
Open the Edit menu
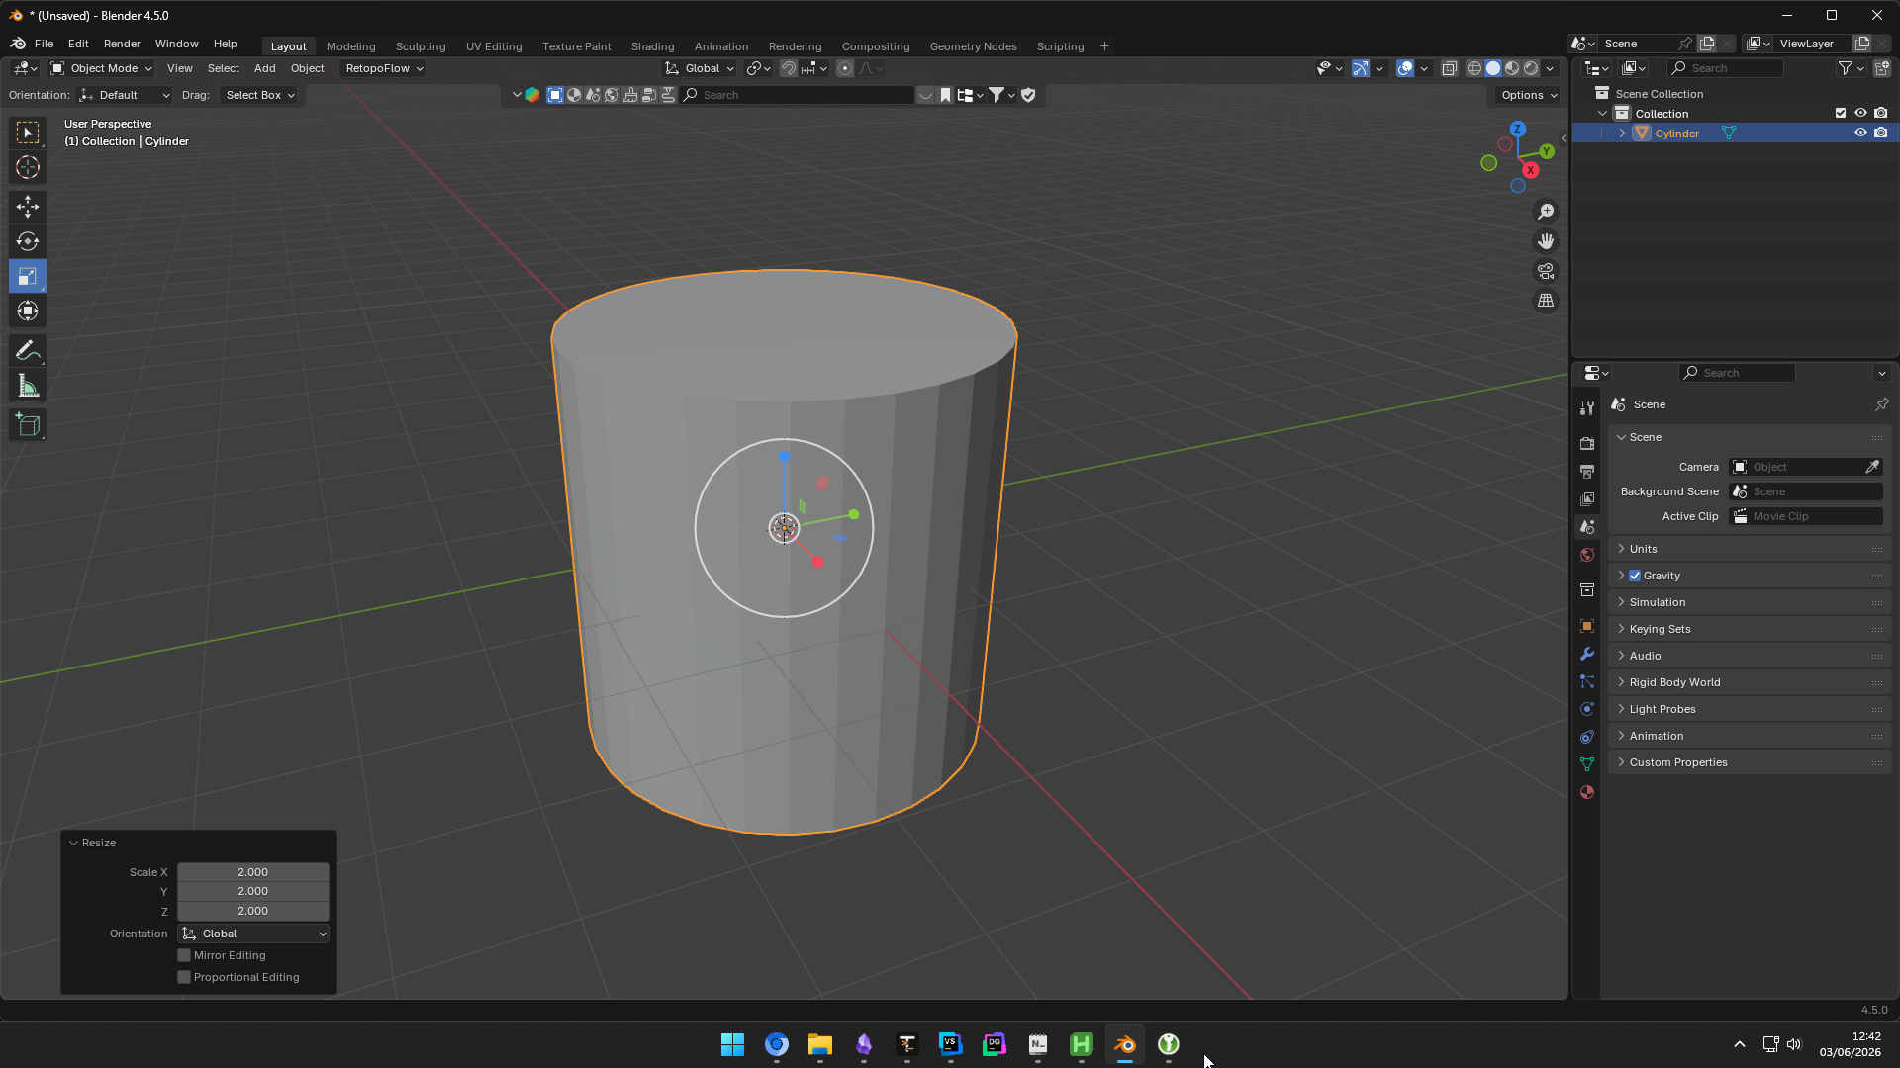click(78, 44)
